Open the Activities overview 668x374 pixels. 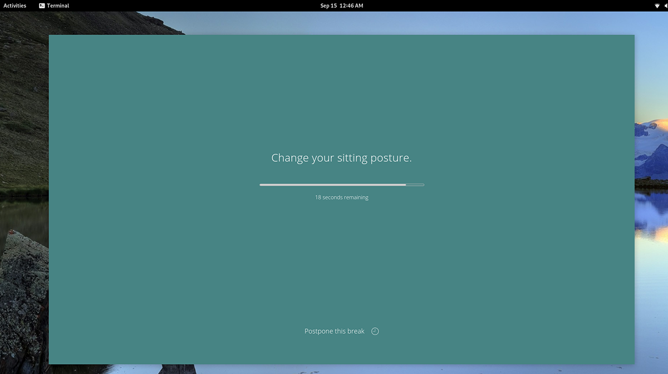[15, 6]
